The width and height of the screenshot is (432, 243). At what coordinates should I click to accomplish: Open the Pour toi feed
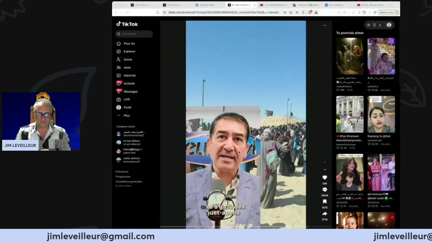[x=126, y=44]
